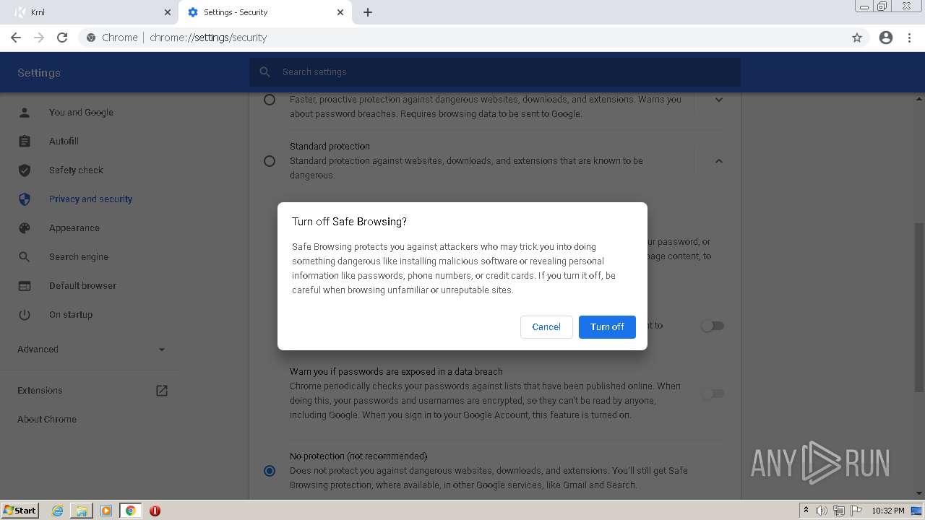Select the Settings - Security tab

click(x=265, y=12)
